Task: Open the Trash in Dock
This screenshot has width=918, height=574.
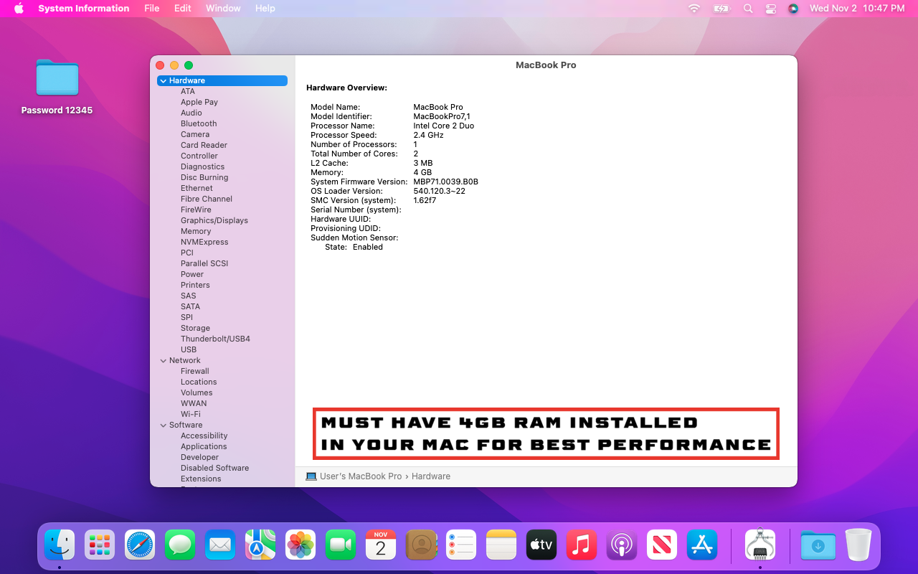Action: click(x=858, y=545)
